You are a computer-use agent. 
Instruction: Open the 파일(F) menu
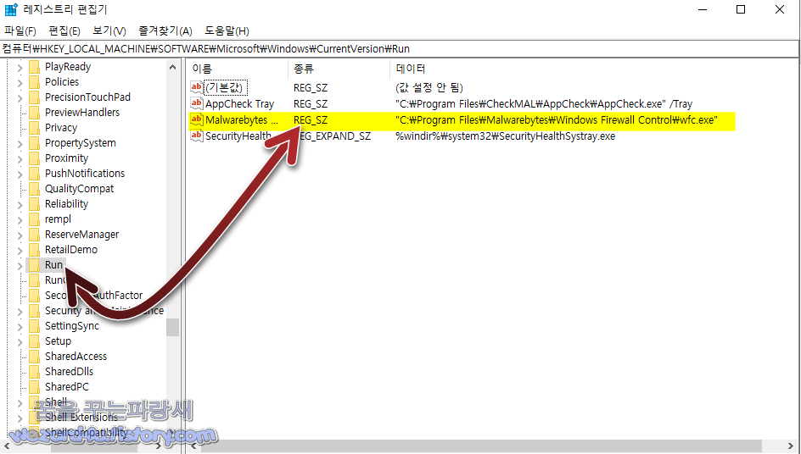click(20, 31)
